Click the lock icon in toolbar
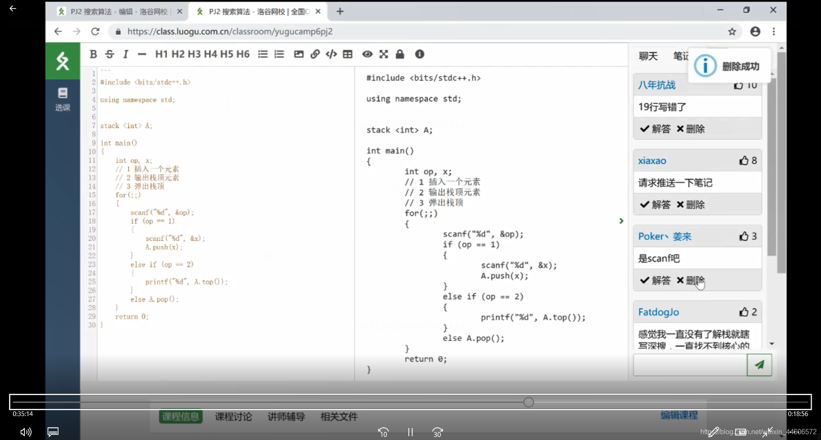 (400, 54)
